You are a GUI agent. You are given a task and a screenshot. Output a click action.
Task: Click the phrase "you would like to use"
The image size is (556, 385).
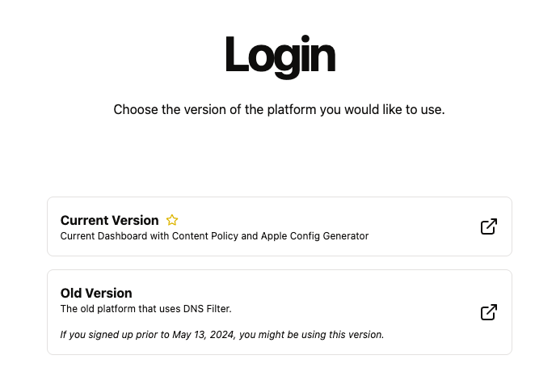tap(381, 109)
